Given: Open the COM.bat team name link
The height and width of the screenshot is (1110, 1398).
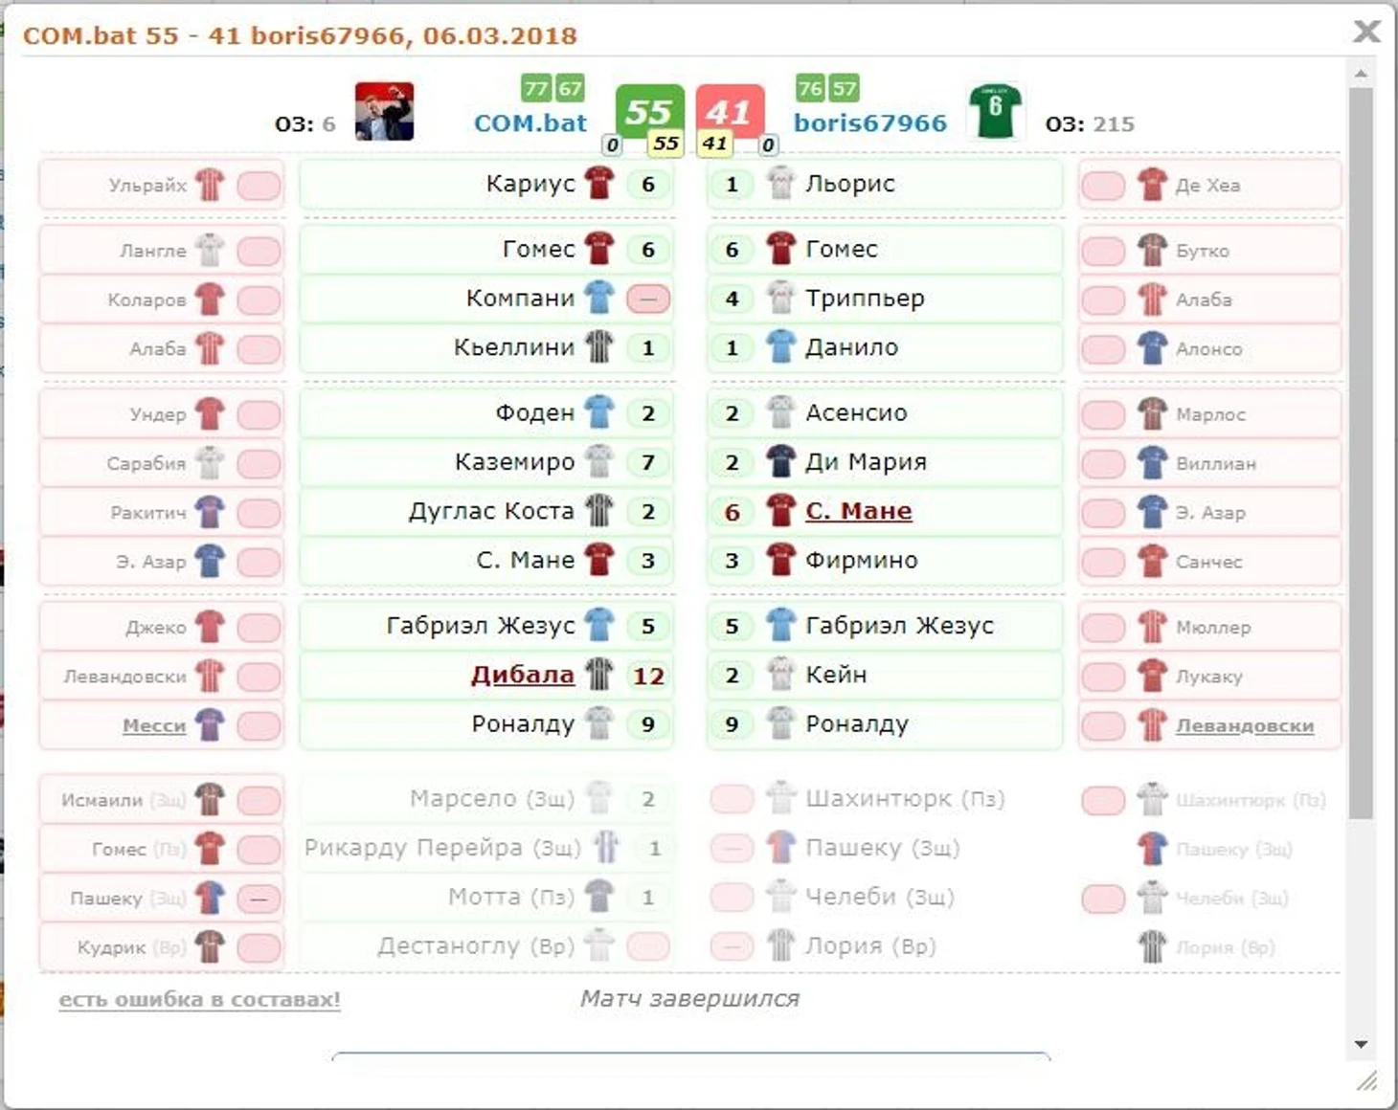Looking at the screenshot, I should tap(530, 123).
